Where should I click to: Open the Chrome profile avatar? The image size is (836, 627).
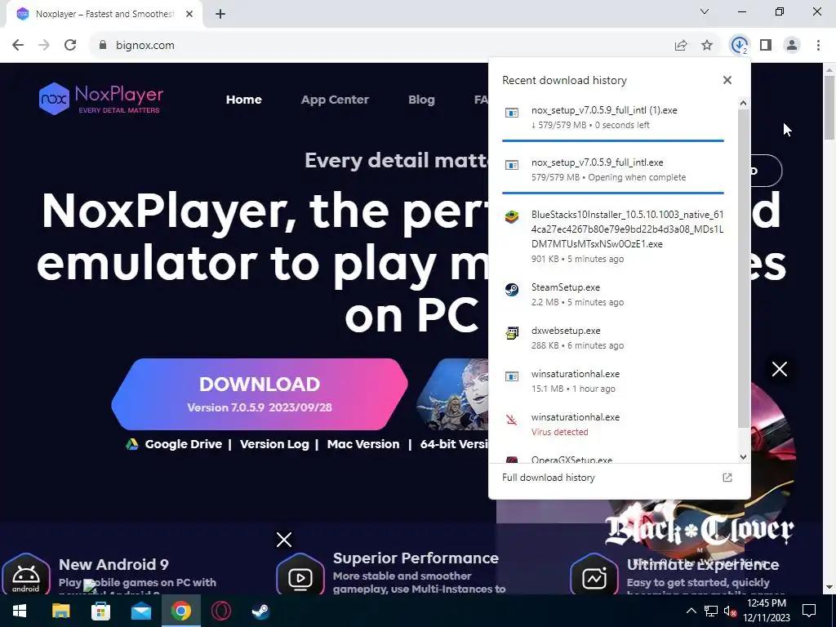pyautogui.click(x=792, y=46)
